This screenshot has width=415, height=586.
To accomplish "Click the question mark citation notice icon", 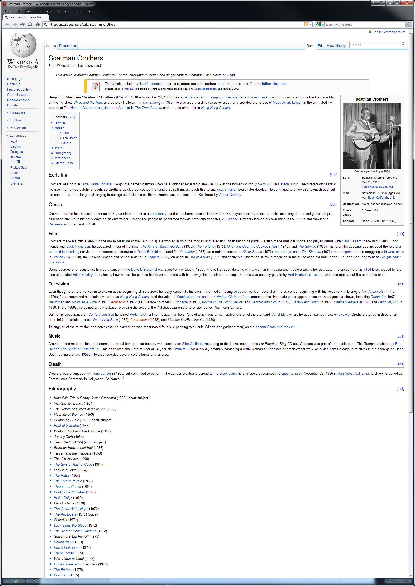I will [96, 86].
